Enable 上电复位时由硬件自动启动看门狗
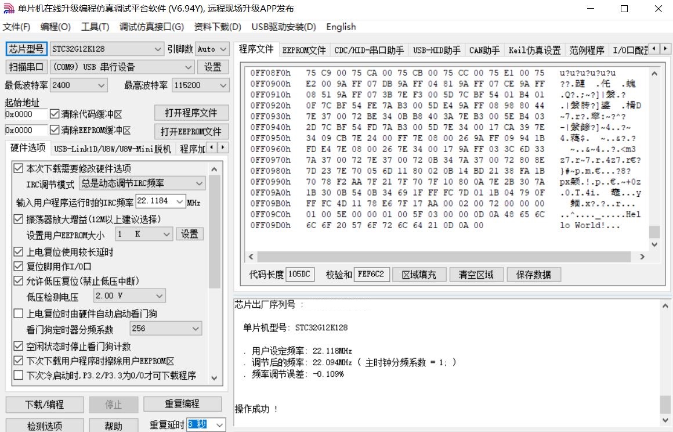The image size is (673, 432). (x=18, y=314)
